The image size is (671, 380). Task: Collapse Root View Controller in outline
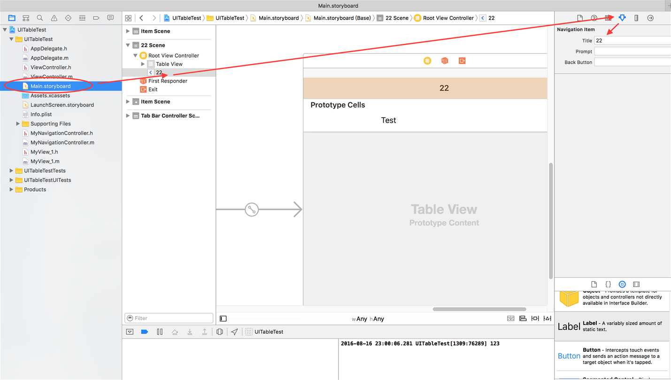point(135,55)
